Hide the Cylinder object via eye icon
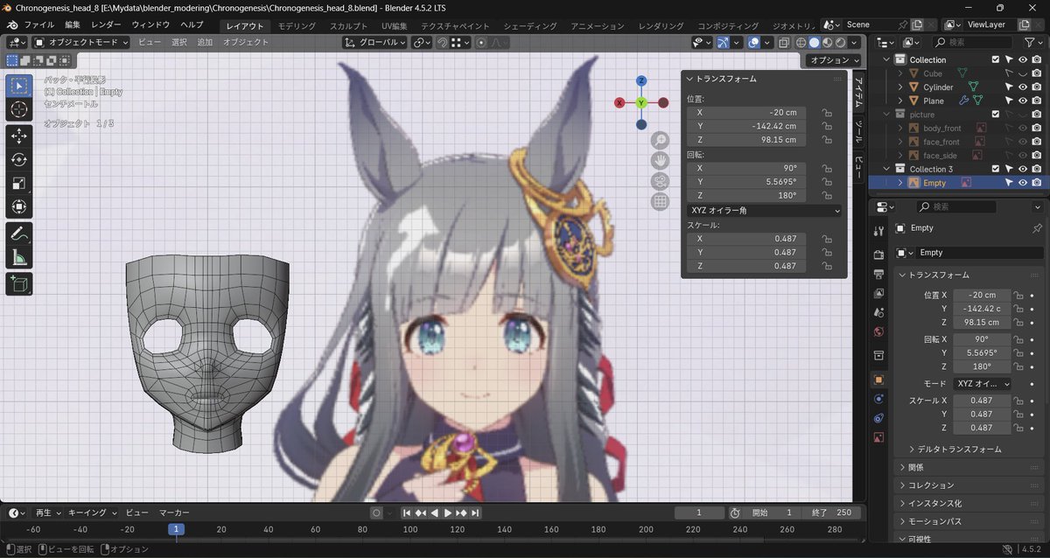1050x558 pixels. pos(1022,87)
